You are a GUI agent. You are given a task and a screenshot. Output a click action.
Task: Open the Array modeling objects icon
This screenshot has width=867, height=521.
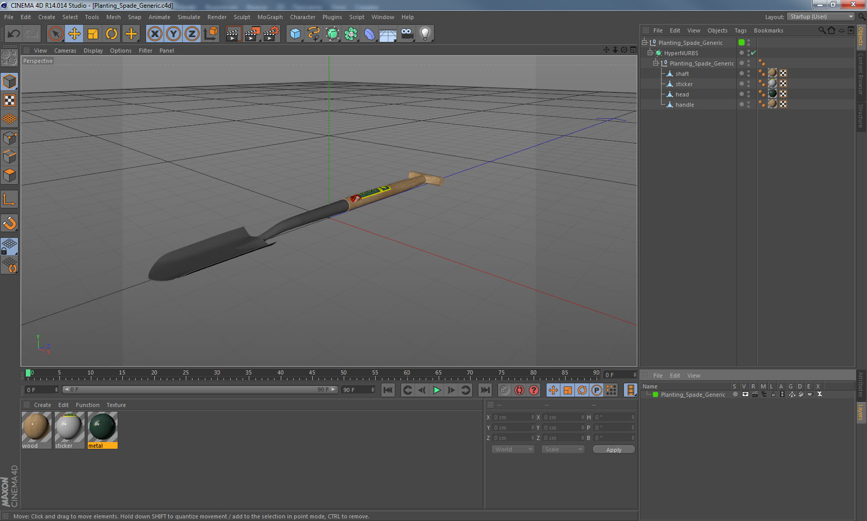point(351,34)
